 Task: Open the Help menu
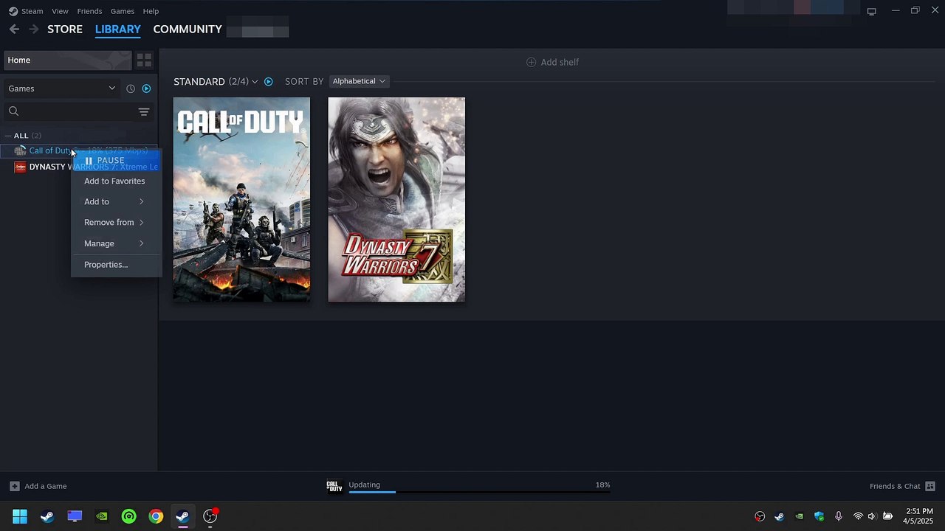(151, 11)
